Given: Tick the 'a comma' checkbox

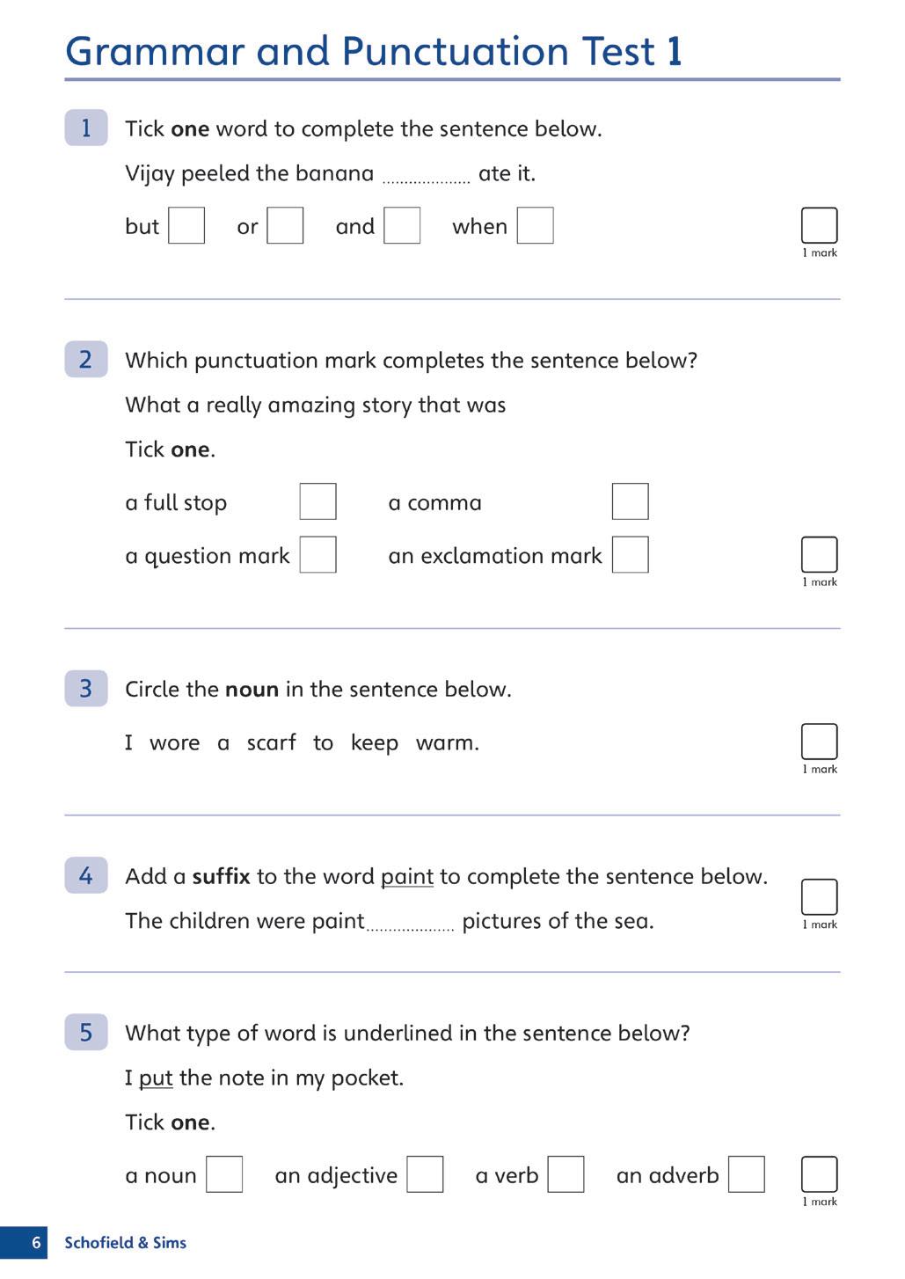Looking at the screenshot, I should point(631,501).
